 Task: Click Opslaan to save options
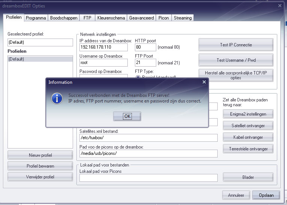pyautogui.click(x=266, y=195)
